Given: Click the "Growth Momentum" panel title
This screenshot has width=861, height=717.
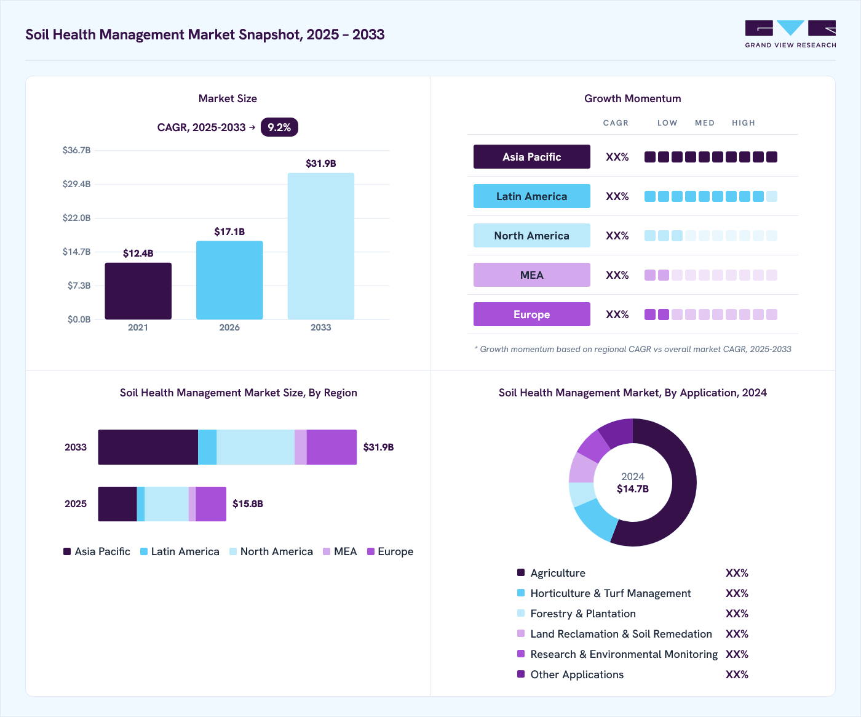Looking at the screenshot, I should pyautogui.click(x=633, y=98).
